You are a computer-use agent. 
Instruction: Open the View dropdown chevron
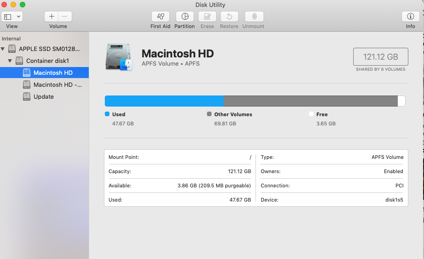click(x=18, y=17)
